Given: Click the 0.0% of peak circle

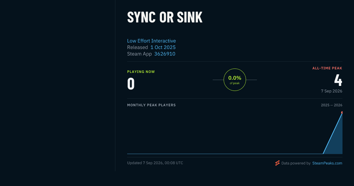Looking at the screenshot, I should coord(235,80).
